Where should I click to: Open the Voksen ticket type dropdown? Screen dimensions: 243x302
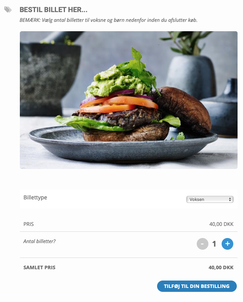[210, 199]
